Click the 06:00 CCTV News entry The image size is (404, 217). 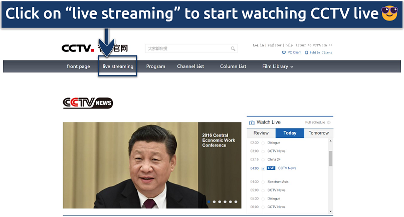(276, 207)
